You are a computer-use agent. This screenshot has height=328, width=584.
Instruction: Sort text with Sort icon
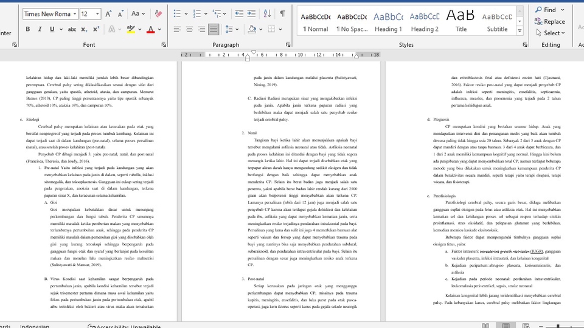pos(267,14)
